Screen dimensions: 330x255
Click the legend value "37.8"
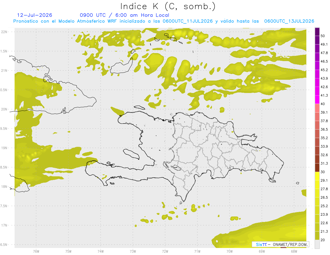324,121
